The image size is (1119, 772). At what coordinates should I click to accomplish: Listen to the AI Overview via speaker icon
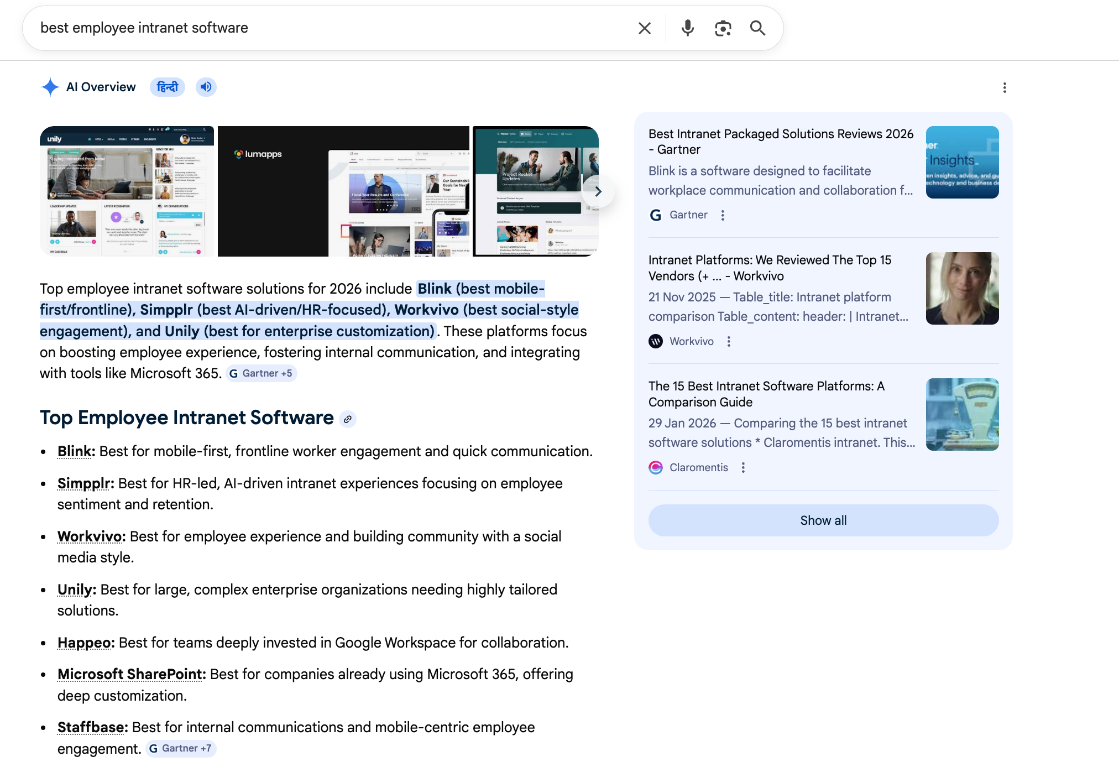point(206,87)
